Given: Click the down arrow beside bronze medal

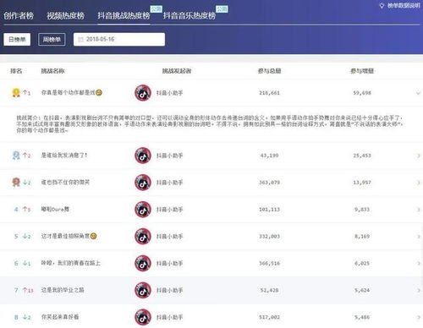Looking at the screenshot, I should [x=25, y=183].
